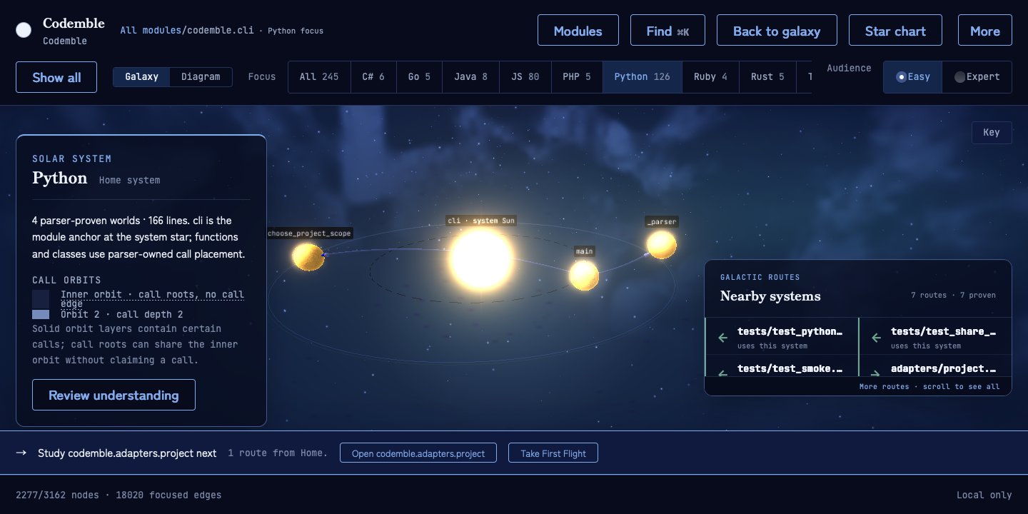Screen dimensions: 1028x514
Task: Click the white circle Codemble logo
Action: click(24, 30)
